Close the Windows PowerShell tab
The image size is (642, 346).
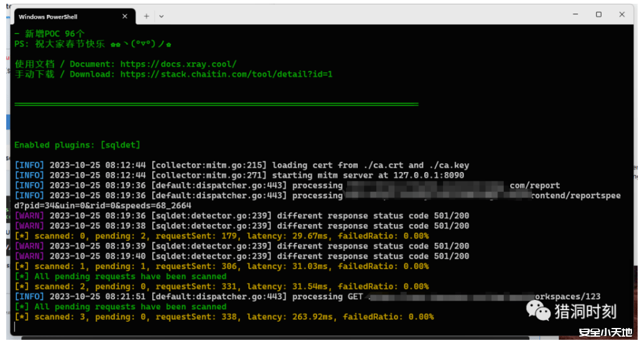click(x=125, y=16)
